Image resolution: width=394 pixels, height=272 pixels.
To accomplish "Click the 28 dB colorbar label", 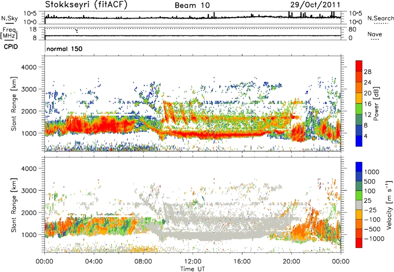I will tap(367, 72).
